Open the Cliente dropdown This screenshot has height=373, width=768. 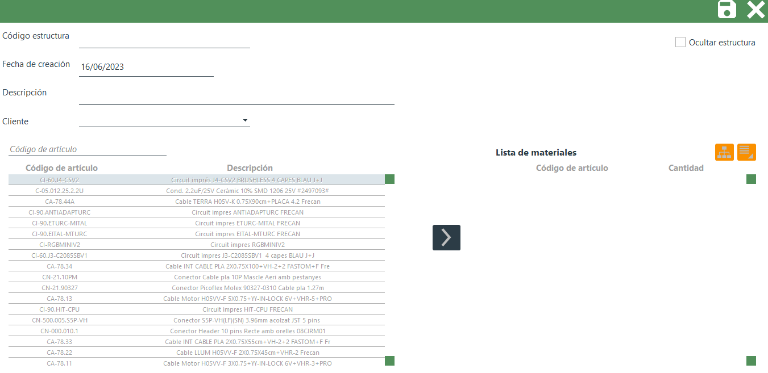click(x=245, y=120)
